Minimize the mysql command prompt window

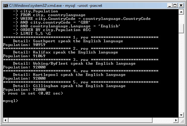(x=169, y=6)
